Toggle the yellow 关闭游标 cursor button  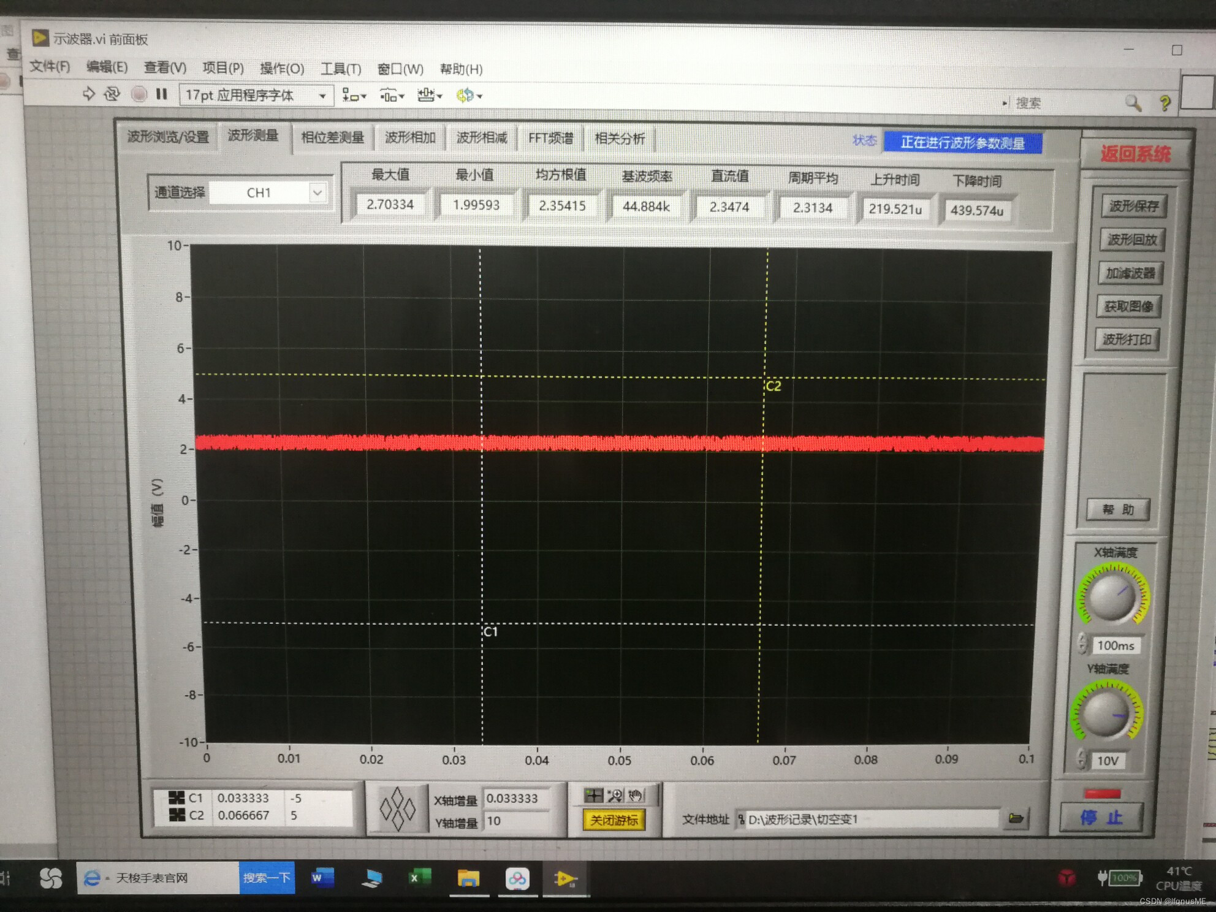pos(614,820)
